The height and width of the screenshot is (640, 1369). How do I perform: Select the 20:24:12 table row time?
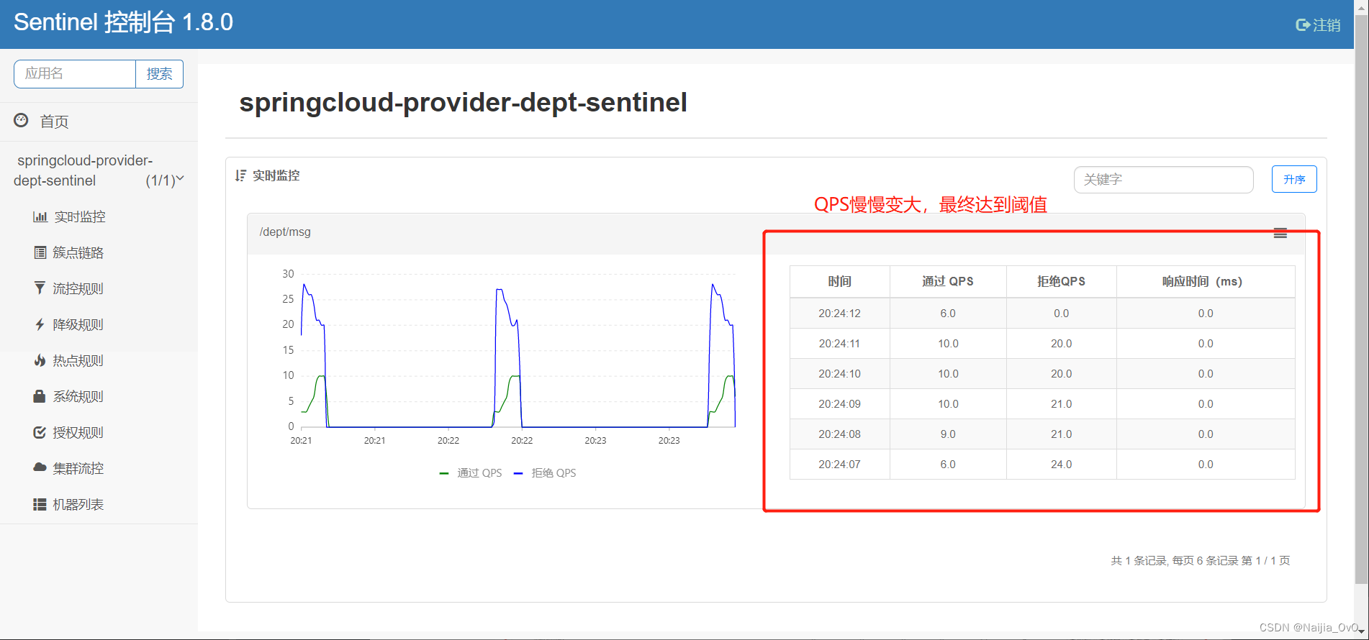coord(839,313)
